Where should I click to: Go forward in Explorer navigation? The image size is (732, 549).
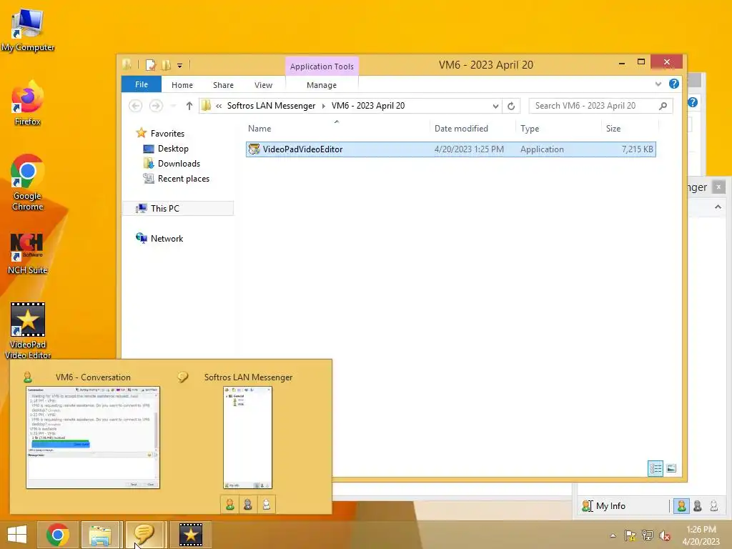pos(156,106)
